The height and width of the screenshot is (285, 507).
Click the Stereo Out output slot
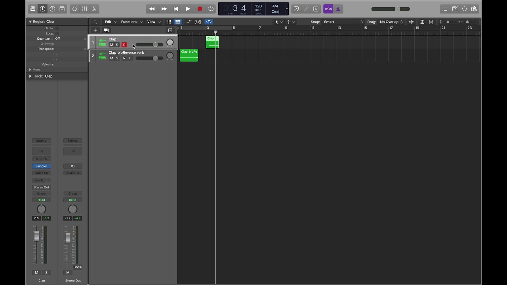pos(41,187)
